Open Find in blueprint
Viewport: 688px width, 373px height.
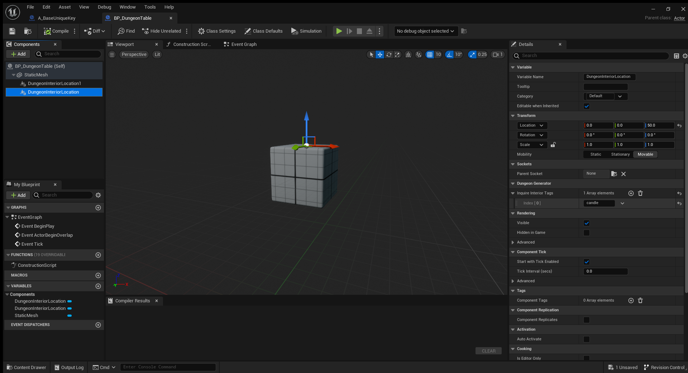tap(126, 31)
